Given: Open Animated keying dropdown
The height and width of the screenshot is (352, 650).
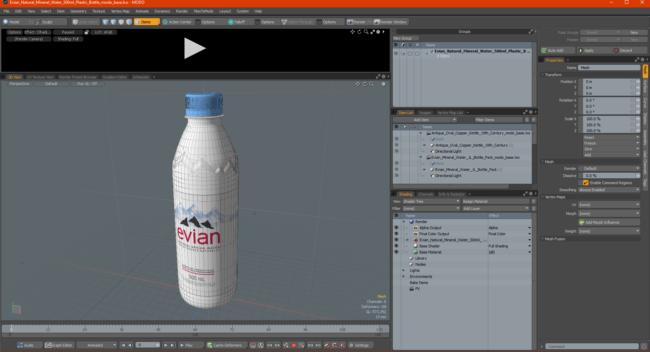Looking at the screenshot, I should point(96,345).
